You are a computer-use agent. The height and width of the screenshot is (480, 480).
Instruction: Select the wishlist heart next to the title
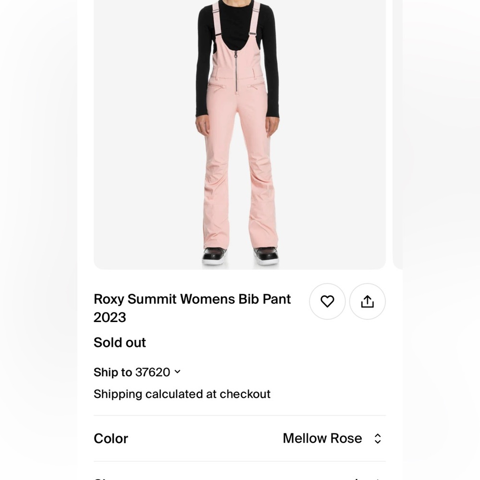[327, 301]
